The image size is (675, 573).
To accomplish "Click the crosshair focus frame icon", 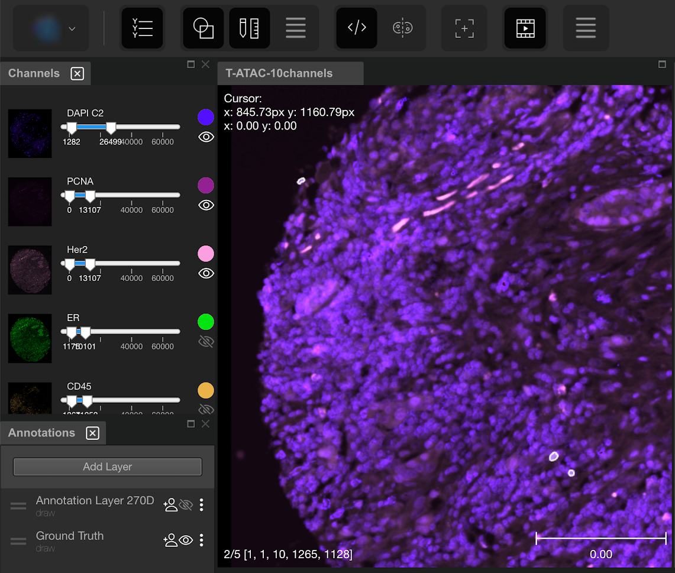I will click(x=464, y=28).
